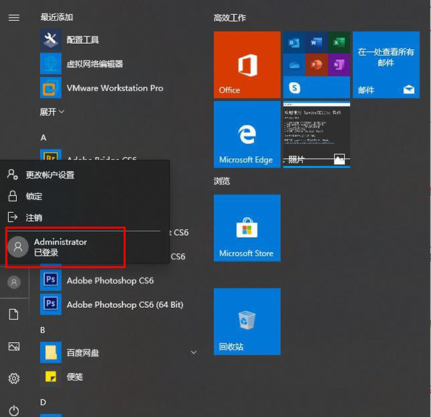Expand the start menu hamburger button
The width and height of the screenshot is (431, 417).
coord(13,18)
